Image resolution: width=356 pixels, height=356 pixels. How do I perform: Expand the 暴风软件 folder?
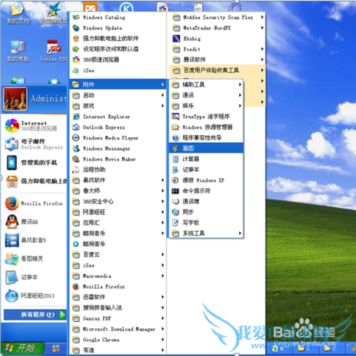(118, 180)
